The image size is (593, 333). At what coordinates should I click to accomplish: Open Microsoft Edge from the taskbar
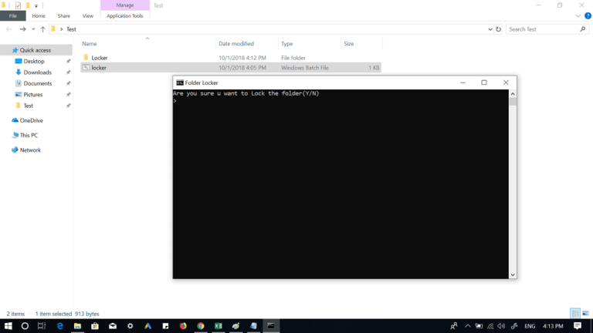(x=59, y=326)
